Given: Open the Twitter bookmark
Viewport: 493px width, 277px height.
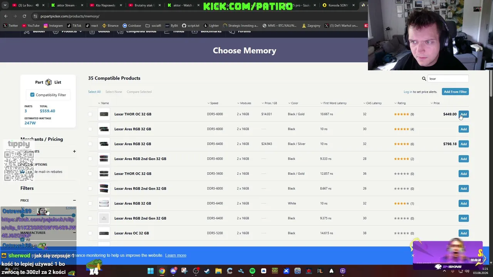Looking at the screenshot, I should (10, 26).
